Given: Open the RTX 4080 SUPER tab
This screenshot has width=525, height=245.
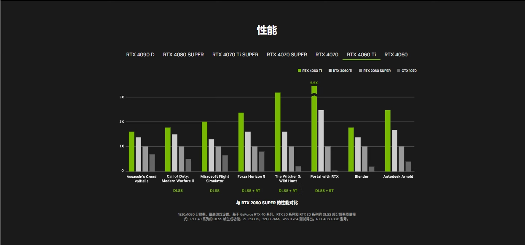Looking at the screenshot, I should [183, 55].
